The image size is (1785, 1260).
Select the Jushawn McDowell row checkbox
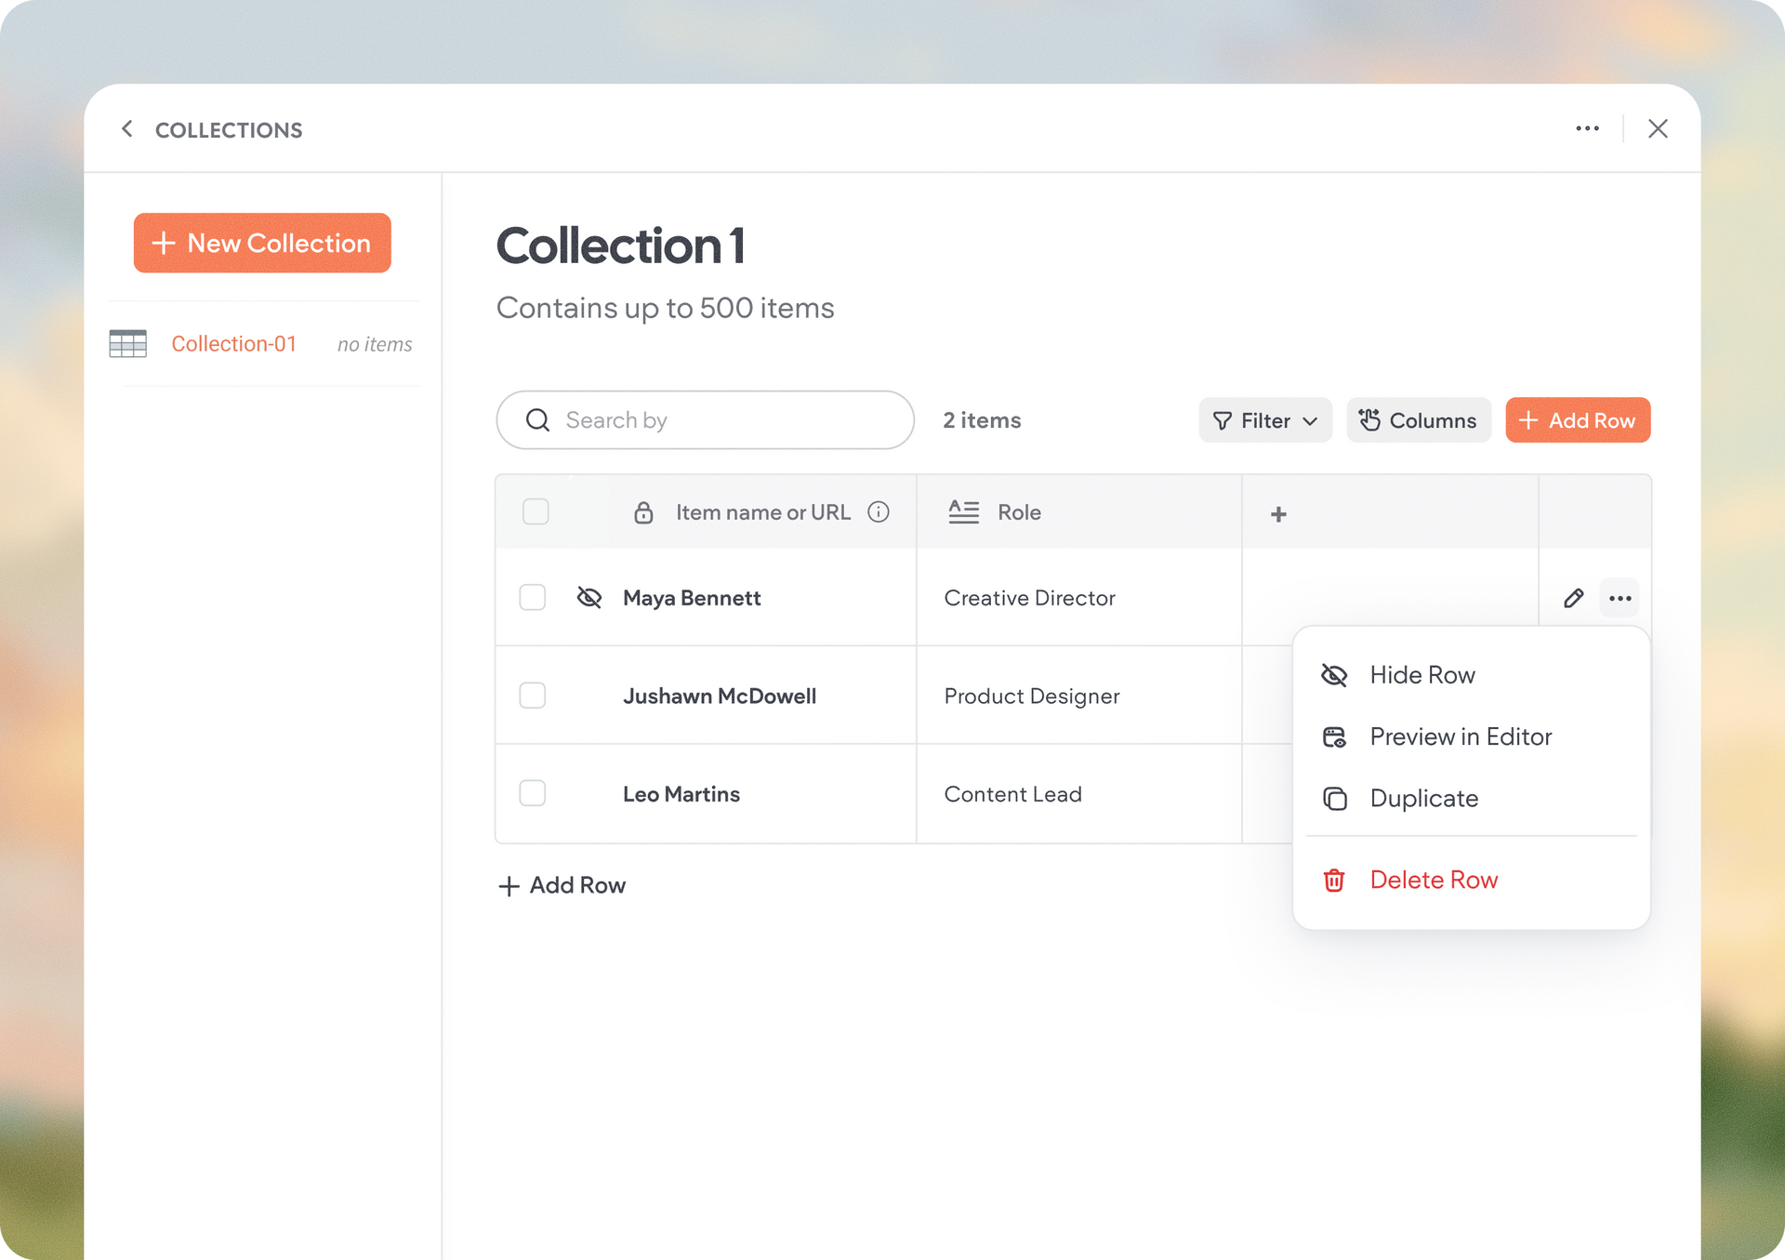coord(533,696)
